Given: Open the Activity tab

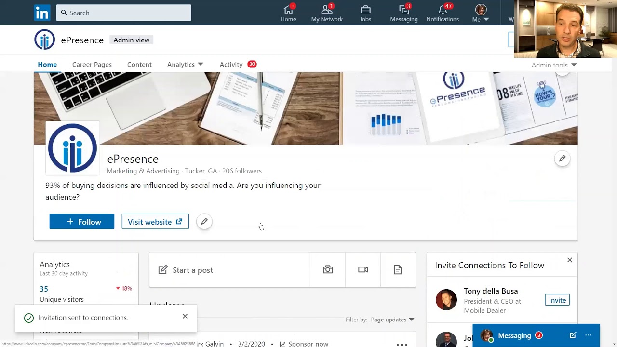Looking at the screenshot, I should (238, 64).
